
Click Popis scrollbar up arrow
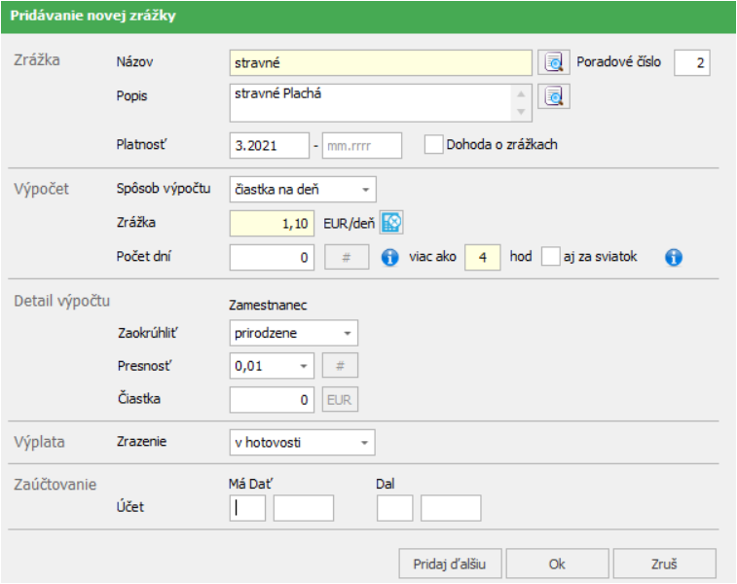click(521, 94)
